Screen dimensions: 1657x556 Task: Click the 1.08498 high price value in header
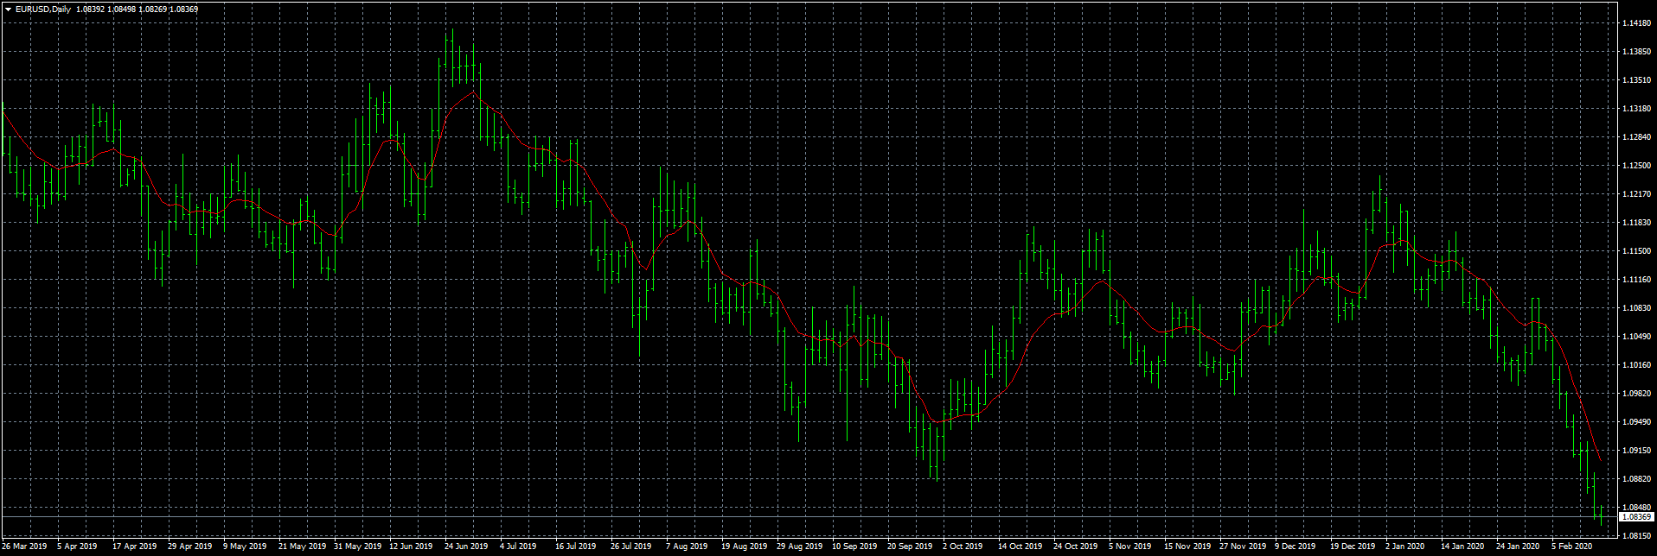120,9
